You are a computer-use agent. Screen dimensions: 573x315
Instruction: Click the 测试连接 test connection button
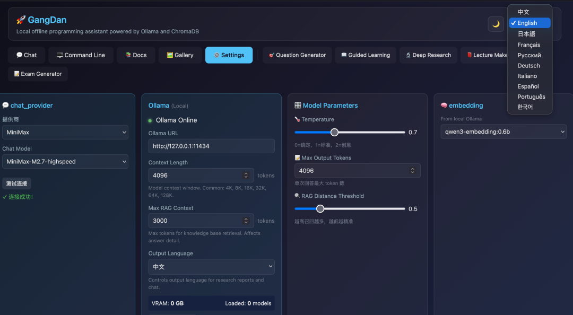tap(17, 183)
